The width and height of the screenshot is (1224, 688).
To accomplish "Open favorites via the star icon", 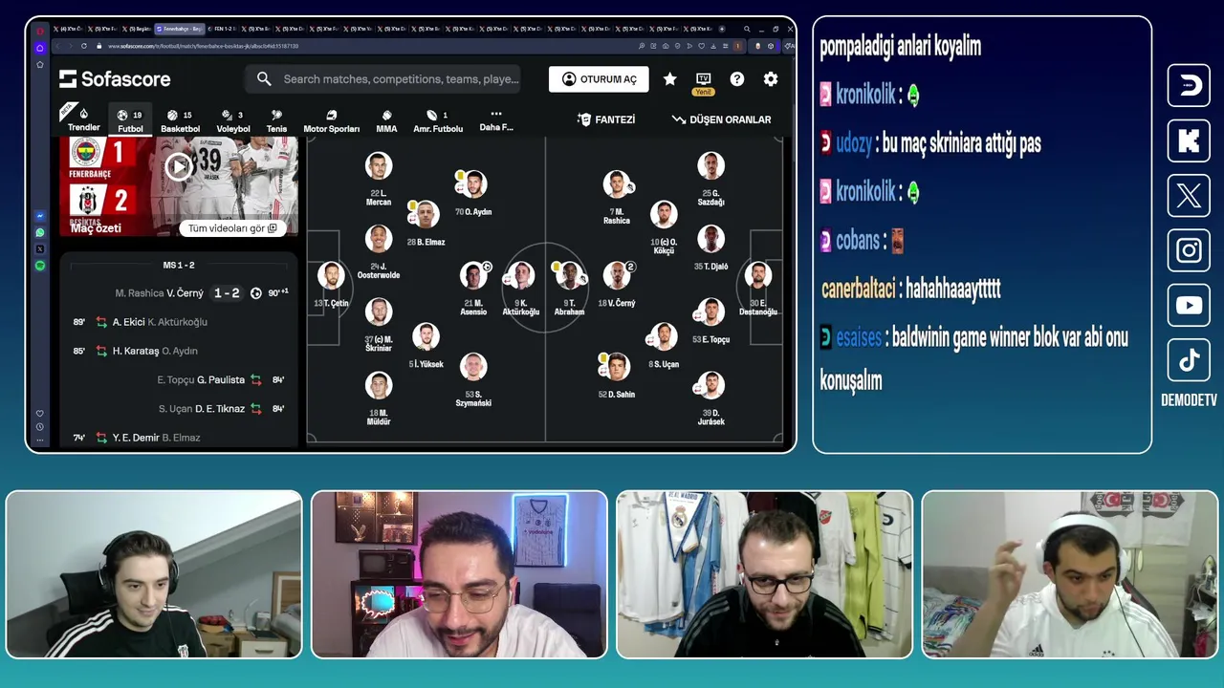I will pyautogui.click(x=669, y=79).
